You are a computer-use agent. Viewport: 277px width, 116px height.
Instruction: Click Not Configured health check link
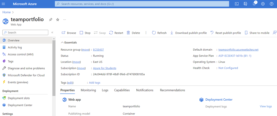pos(228,68)
